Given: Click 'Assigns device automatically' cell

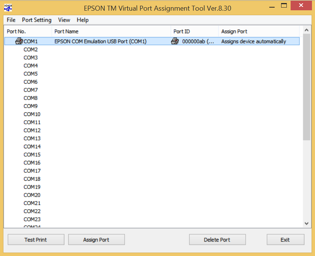Looking at the screenshot, I should tap(254, 41).
